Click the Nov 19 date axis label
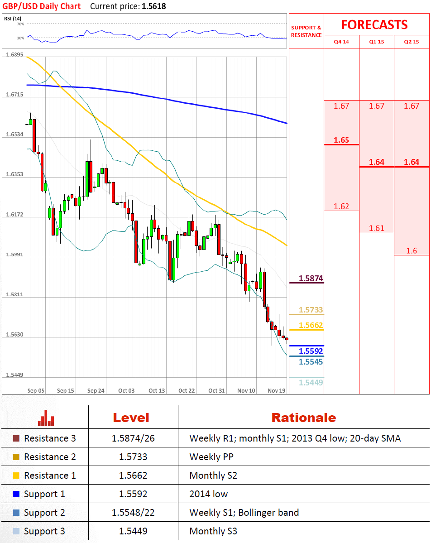This screenshot has height=543, width=431. 277,391
